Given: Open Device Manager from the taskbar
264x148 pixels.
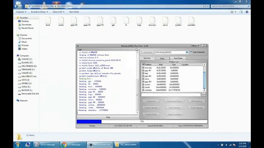Looking at the screenshot, I should [x=46, y=145].
